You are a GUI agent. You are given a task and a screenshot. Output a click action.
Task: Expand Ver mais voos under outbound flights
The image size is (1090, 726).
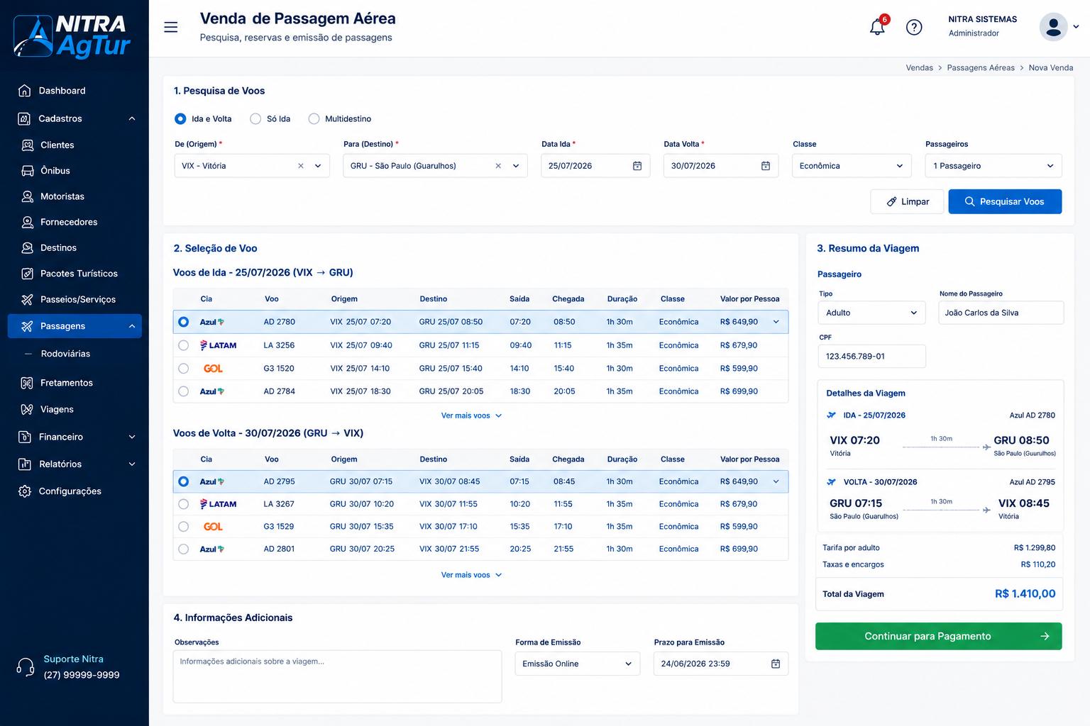coord(471,415)
